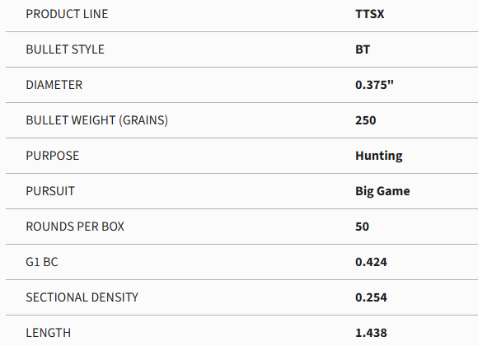Select the TTSX product line value
The height and width of the screenshot is (346, 478).
tap(369, 14)
